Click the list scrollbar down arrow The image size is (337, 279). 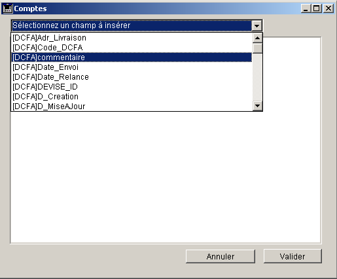click(257, 106)
